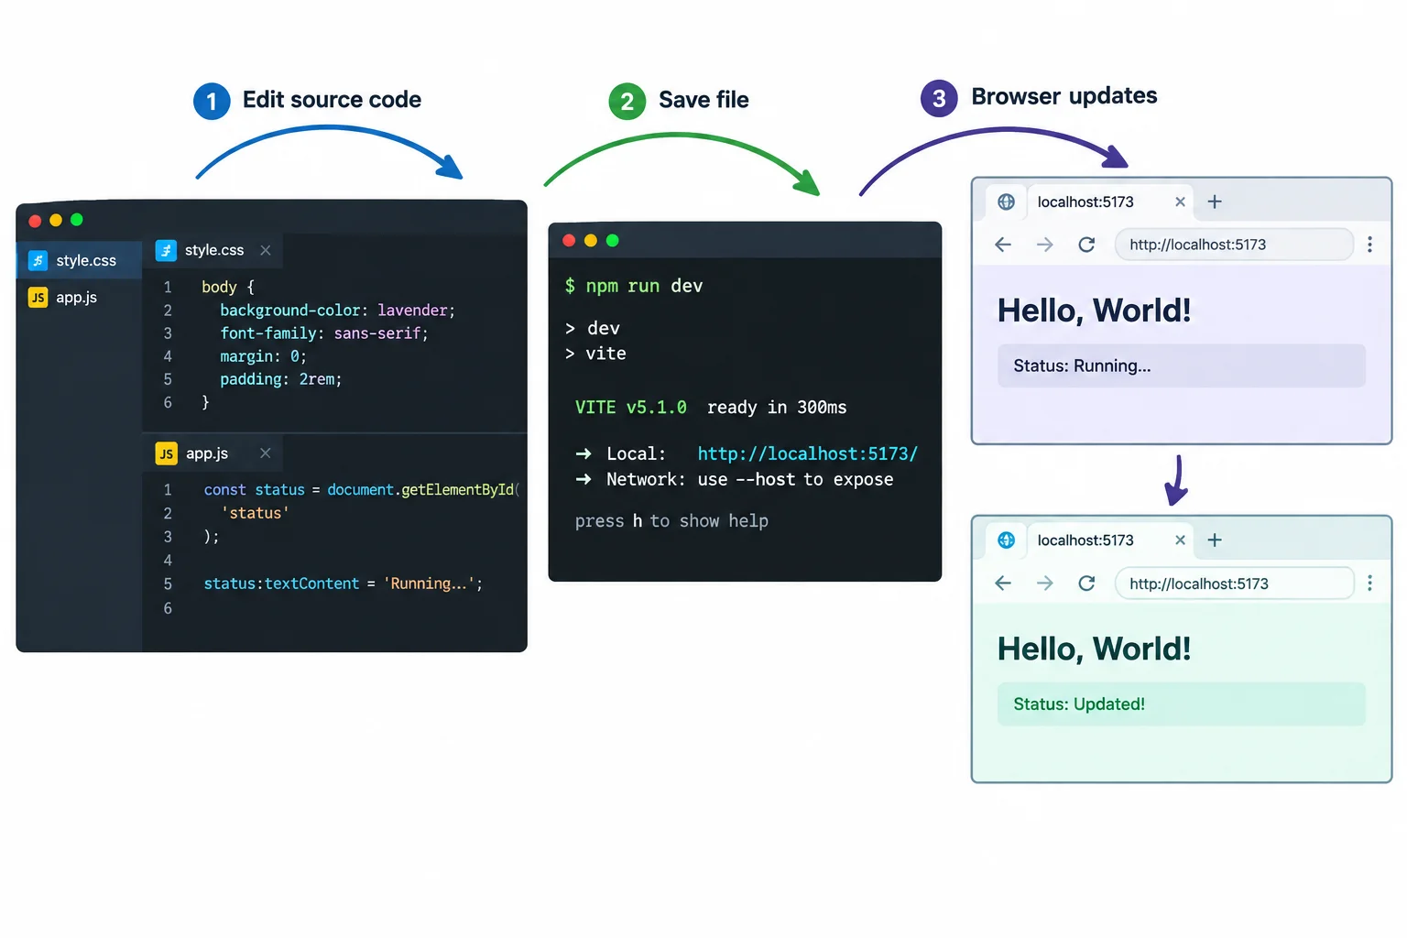Image resolution: width=1407 pixels, height=938 pixels.
Task: Close the localhost:5173 tab in the 'Status: Running...' browser
Action: tap(1180, 202)
